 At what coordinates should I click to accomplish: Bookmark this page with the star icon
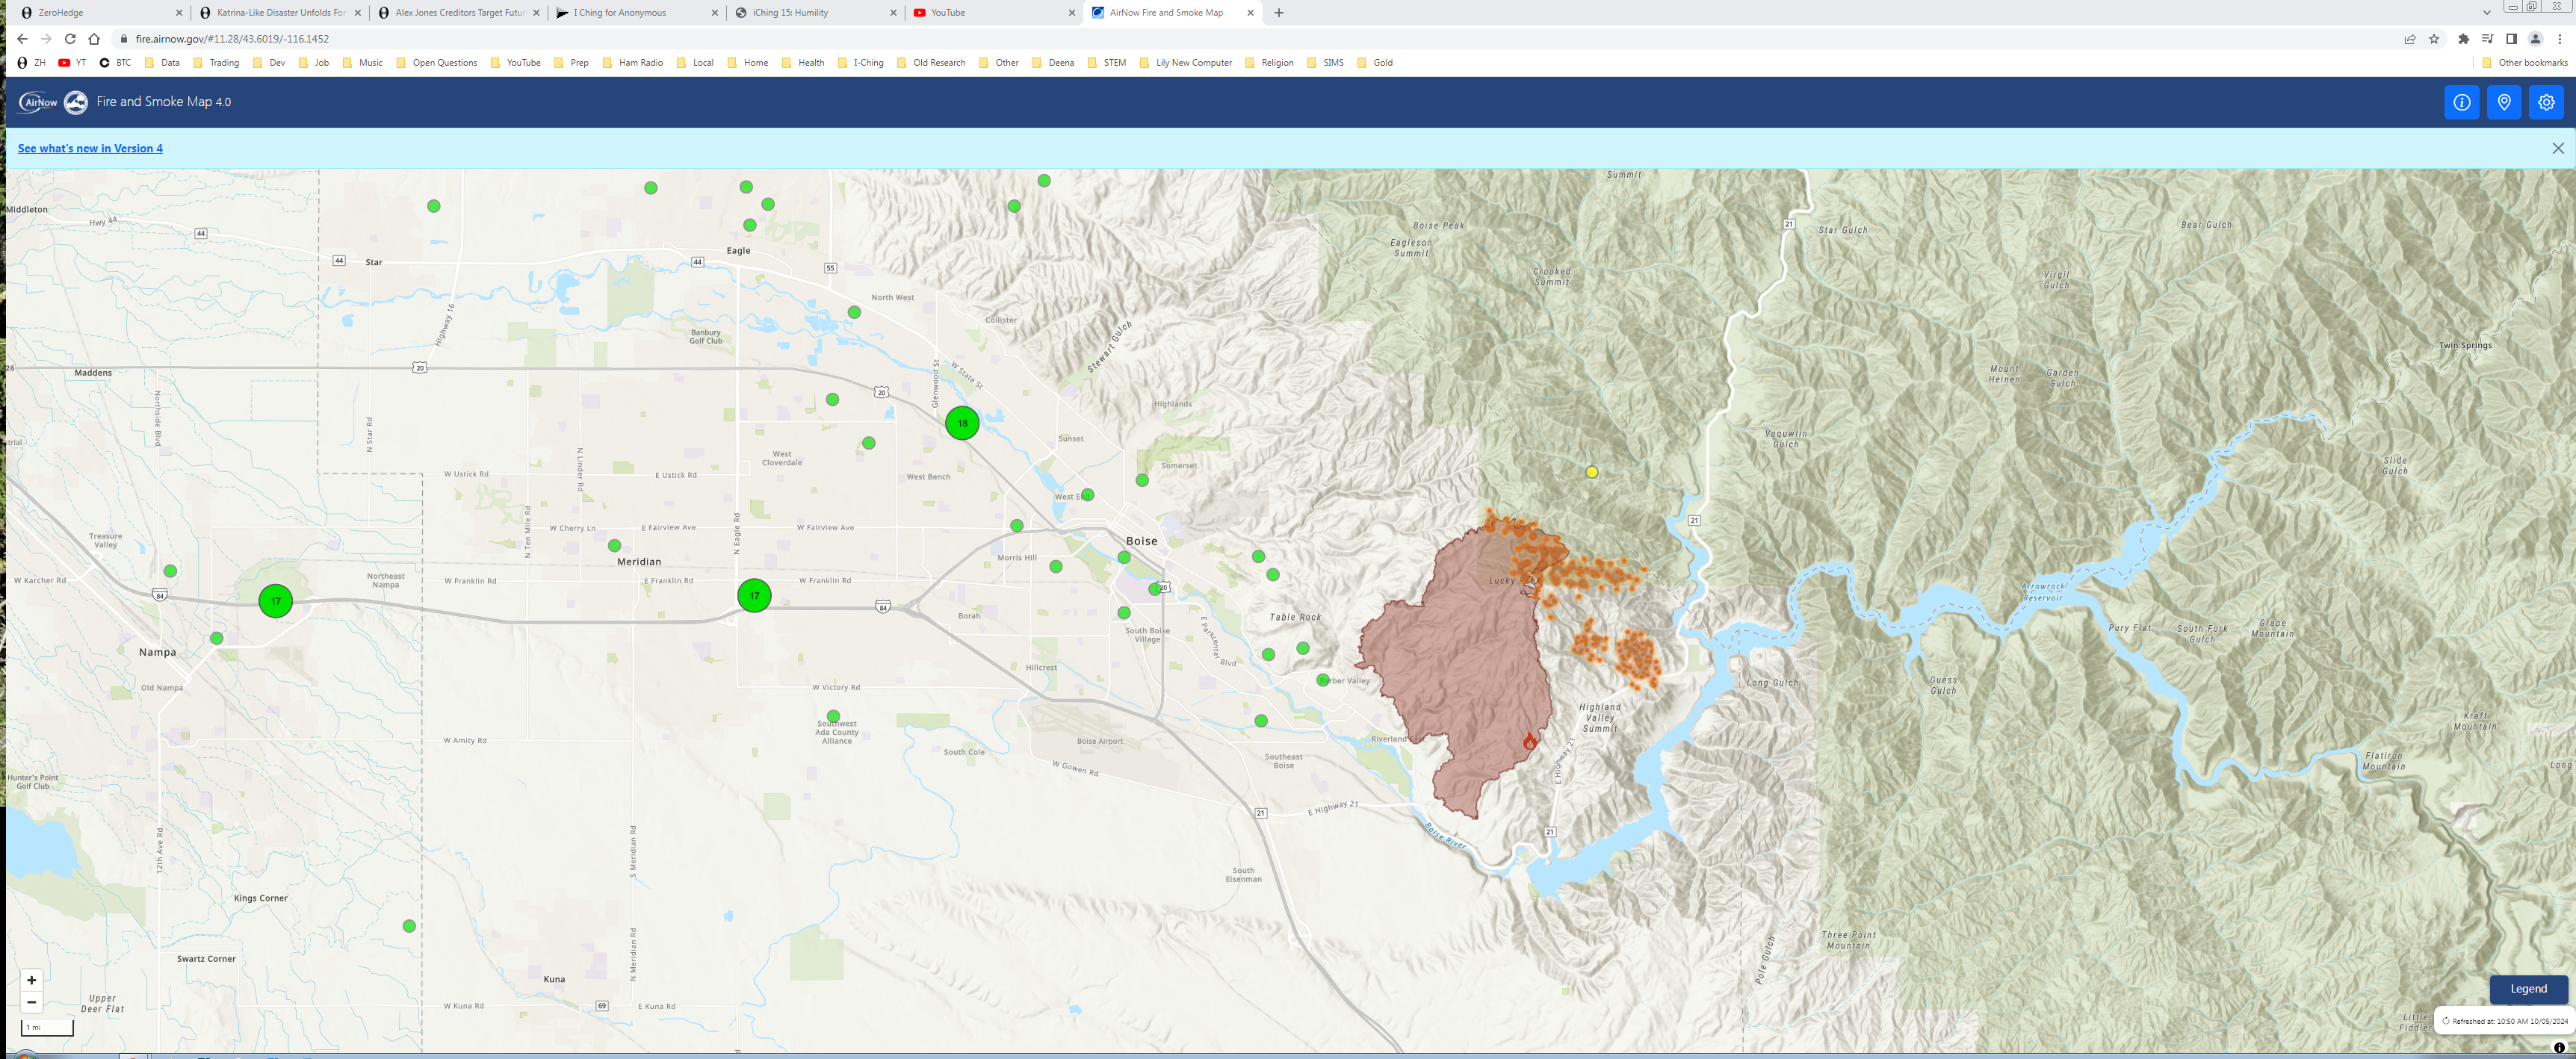(2434, 39)
